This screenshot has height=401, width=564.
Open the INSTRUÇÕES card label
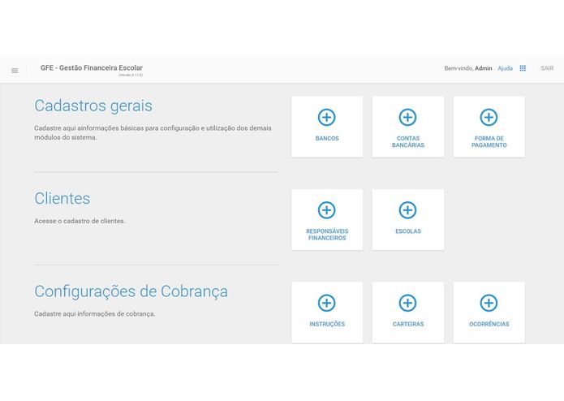(327, 324)
